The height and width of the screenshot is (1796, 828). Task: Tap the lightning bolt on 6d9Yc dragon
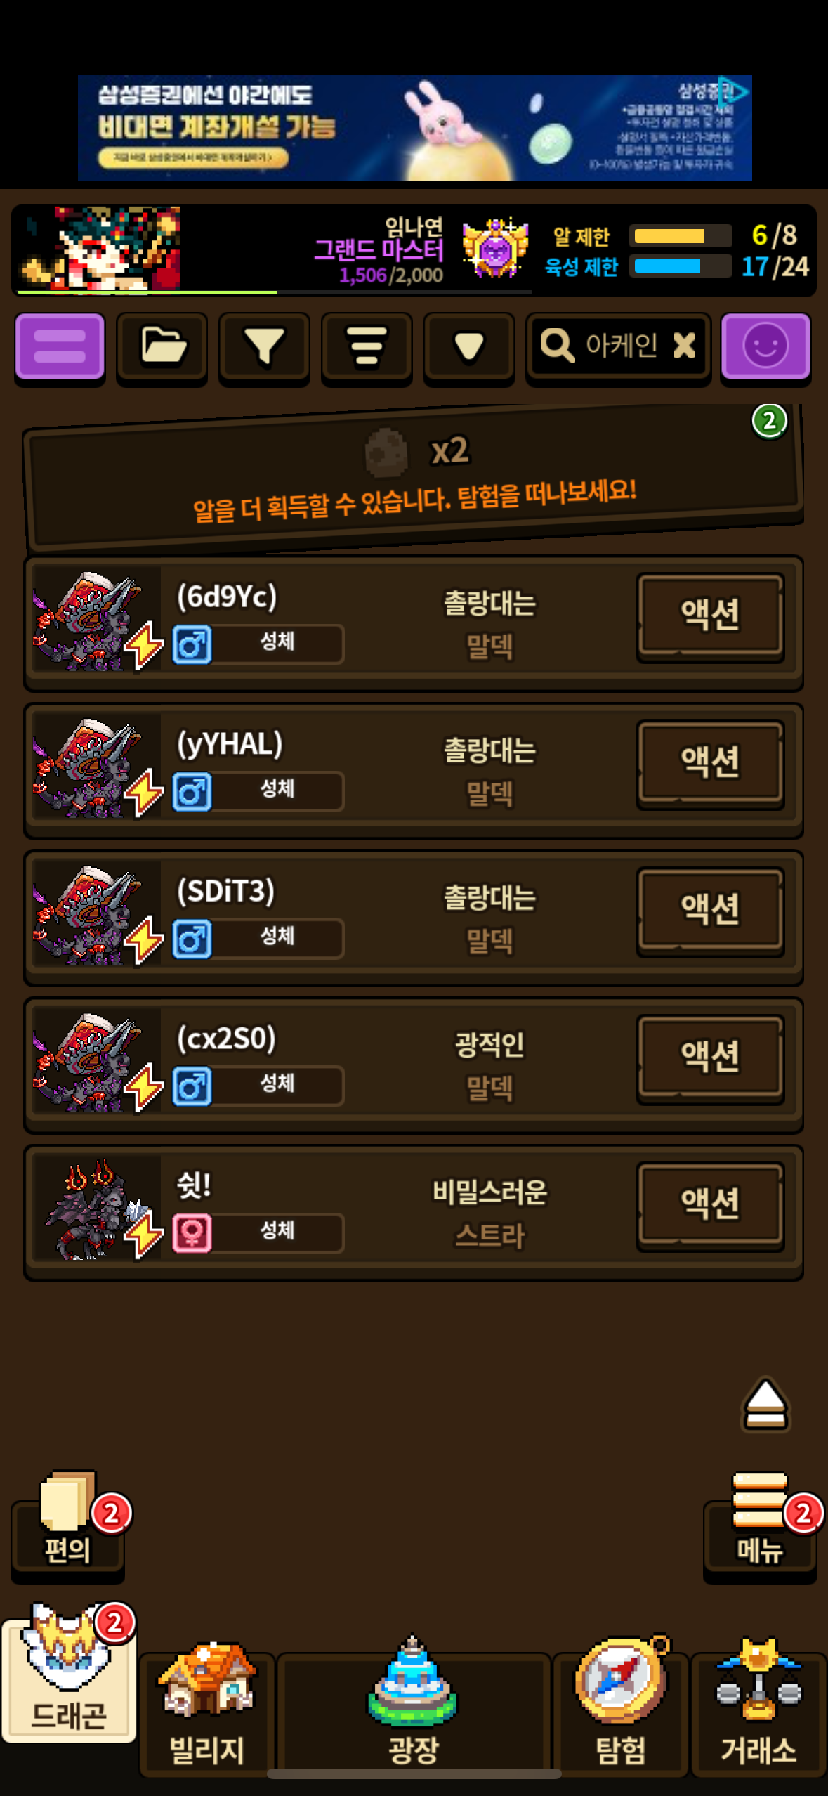click(144, 645)
